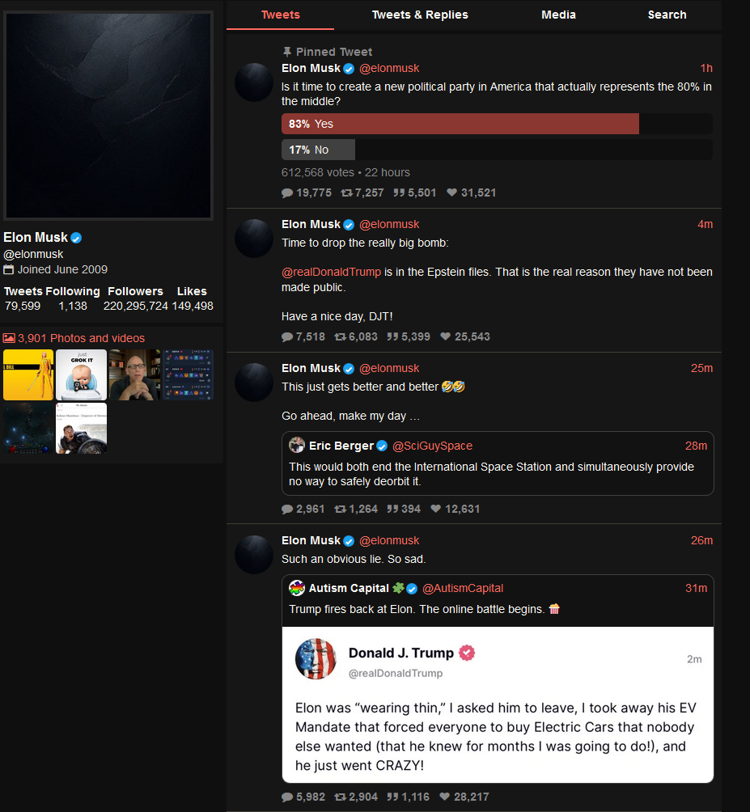Screen dimensions: 750x812
Task: Open the @SciGuySpace handle link
Action: pyautogui.click(x=432, y=446)
